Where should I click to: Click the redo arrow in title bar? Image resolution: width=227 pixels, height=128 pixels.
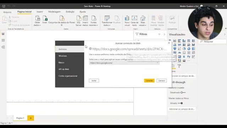tap(14, 6)
